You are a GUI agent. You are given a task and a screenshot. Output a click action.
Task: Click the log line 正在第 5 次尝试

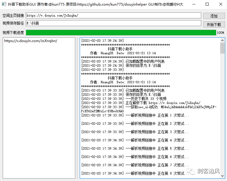tap(135, 148)
